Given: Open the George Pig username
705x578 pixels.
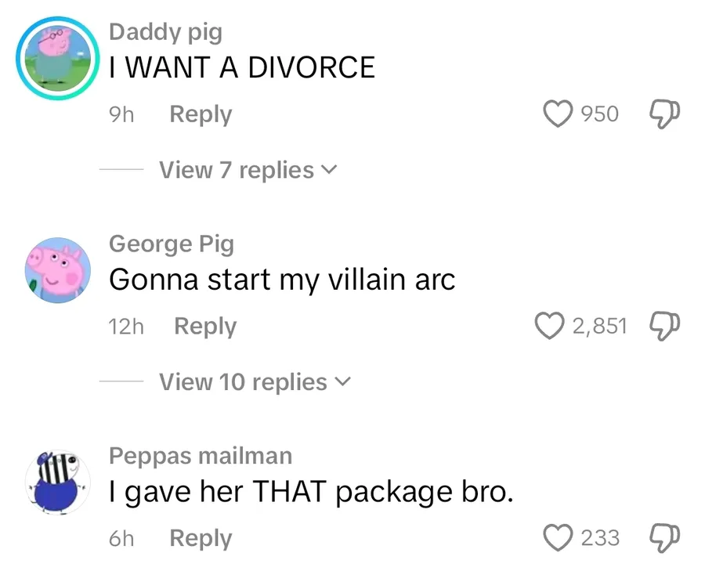Looking at the screenshot, I should (172, 244).
